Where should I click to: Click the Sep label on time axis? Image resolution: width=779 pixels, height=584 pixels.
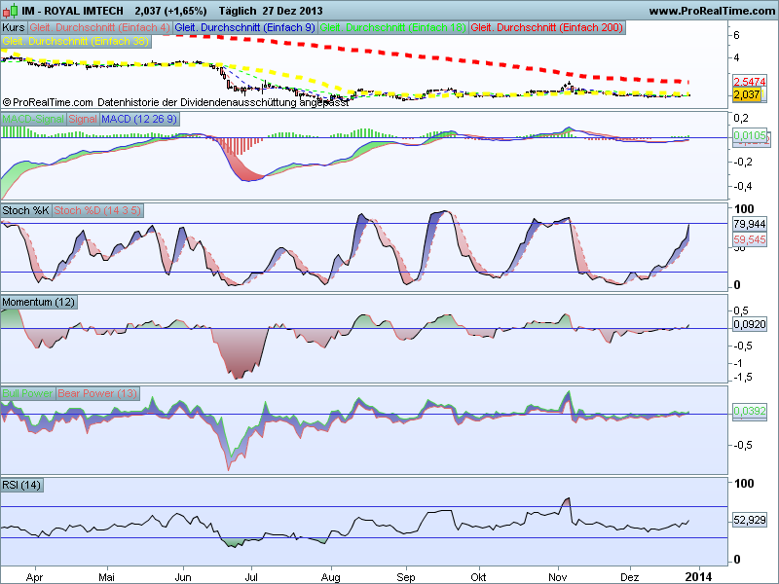tap(405, 577)
